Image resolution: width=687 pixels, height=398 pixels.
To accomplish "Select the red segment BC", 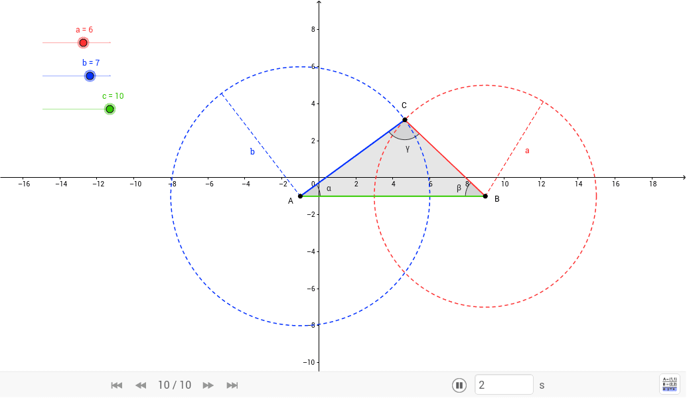I will pos(445,158).
